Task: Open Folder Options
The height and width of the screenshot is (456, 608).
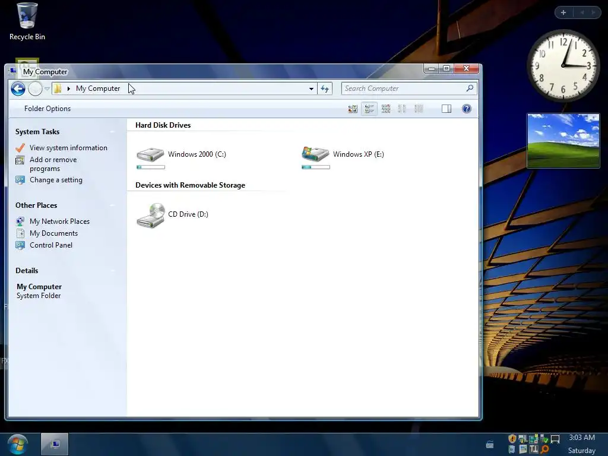Action: point(47,109)
